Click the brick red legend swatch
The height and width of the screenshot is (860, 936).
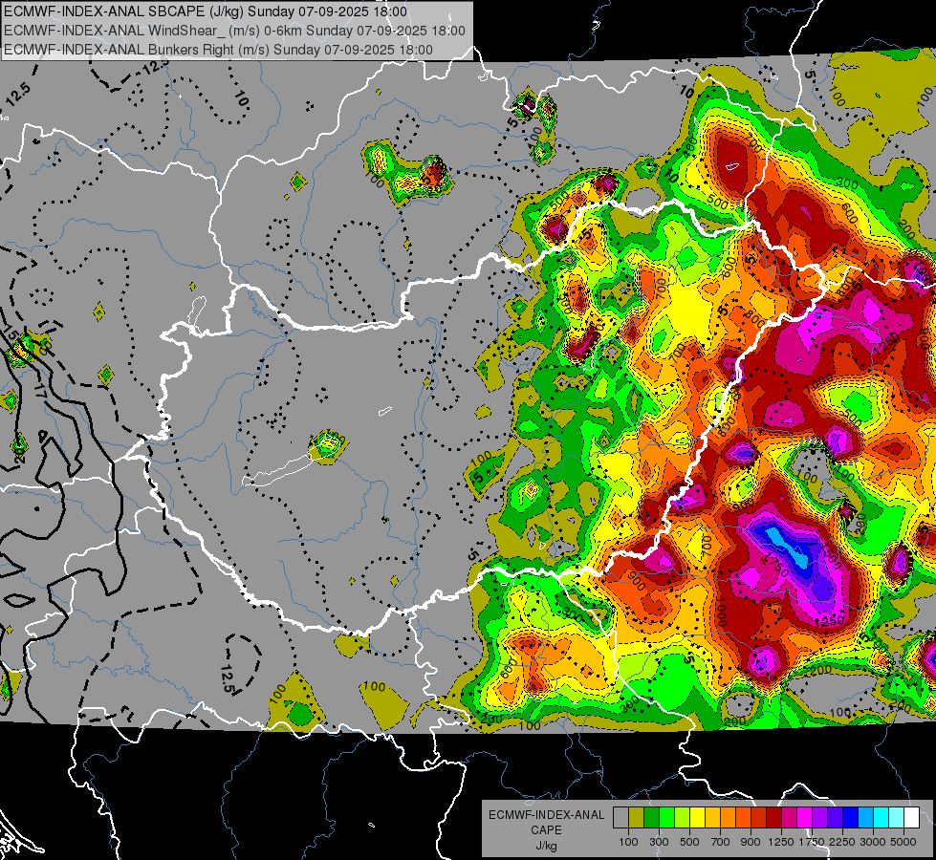(759, 818)
